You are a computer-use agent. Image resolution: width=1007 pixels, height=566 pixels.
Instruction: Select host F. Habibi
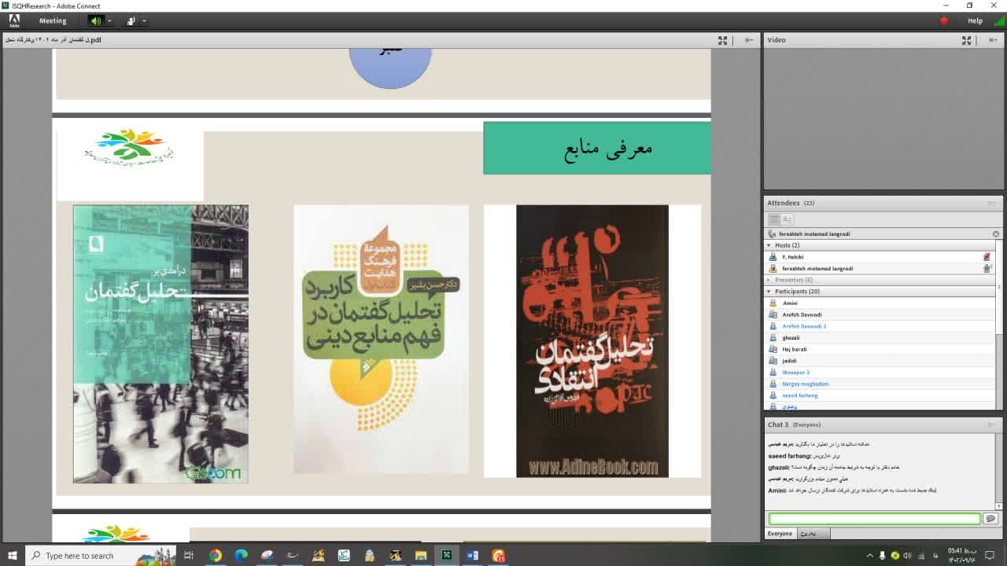(x=880, y=257)
